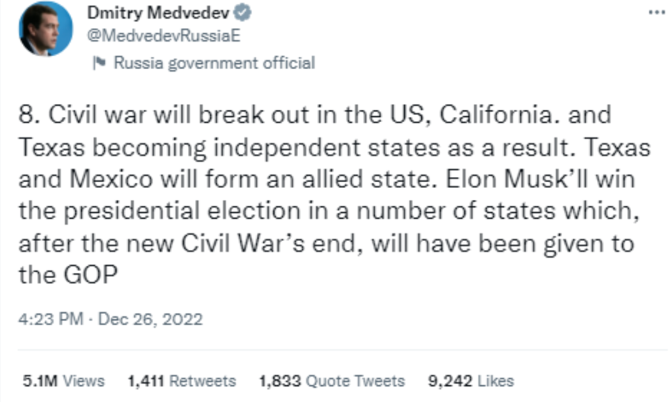The height and width of the screenshot is (402, 670).
Task: Click the Dmitry Medvedev display name
Action: [x=164, y=14]
